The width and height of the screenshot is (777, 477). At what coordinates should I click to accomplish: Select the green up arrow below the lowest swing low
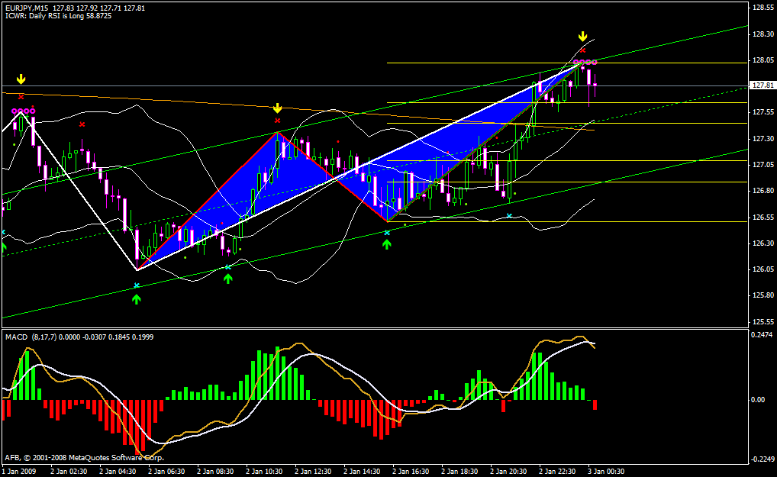click(137, 299)
